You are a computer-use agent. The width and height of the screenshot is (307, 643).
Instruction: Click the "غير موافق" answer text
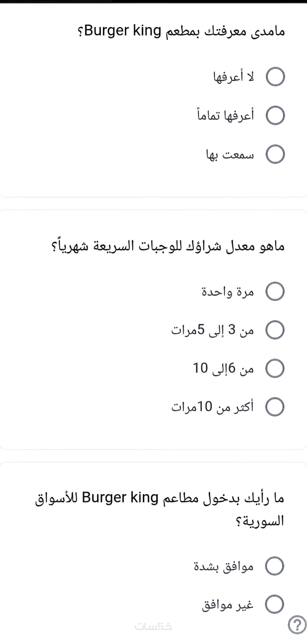pos(228,605)
